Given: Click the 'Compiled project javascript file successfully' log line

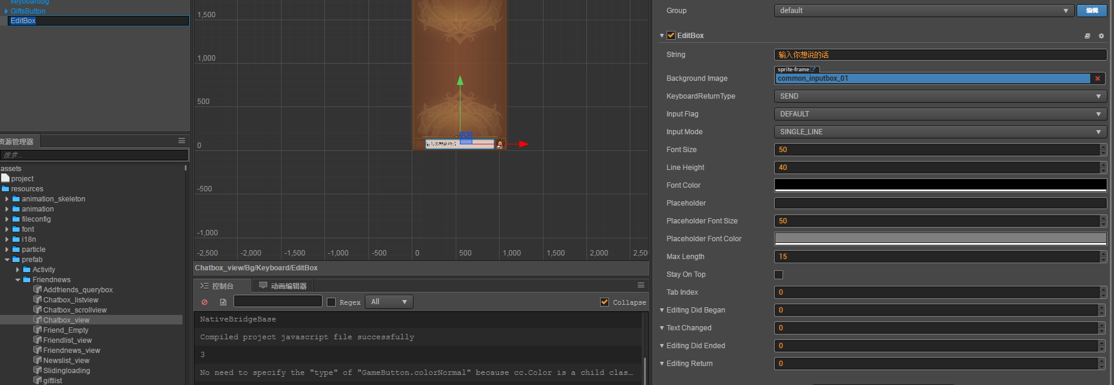Looking at the screenshot, I should pyautogui.click(x=307, y=337).
